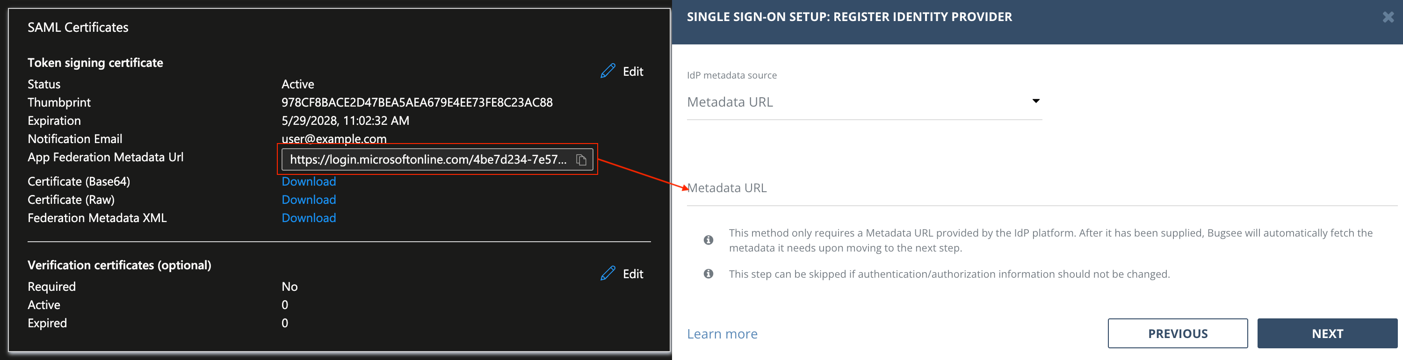
Task: Open the Learn more link
Action: click(x=722, y=334)
